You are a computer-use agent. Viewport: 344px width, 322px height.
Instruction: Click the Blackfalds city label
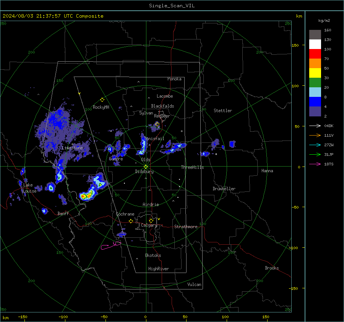162,106
